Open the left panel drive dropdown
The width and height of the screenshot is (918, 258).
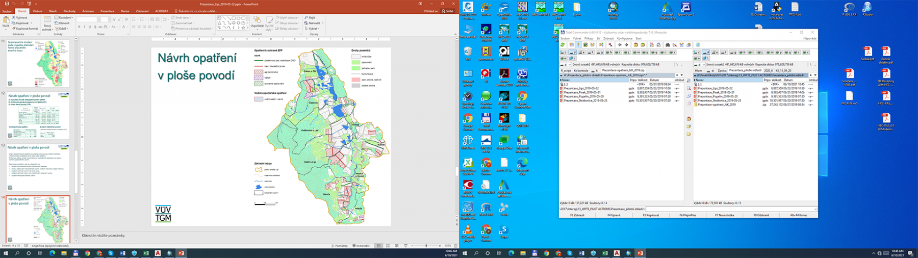(x=566, y=65)
